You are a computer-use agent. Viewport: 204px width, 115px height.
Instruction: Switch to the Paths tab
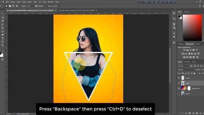click(x=194, y=62)
